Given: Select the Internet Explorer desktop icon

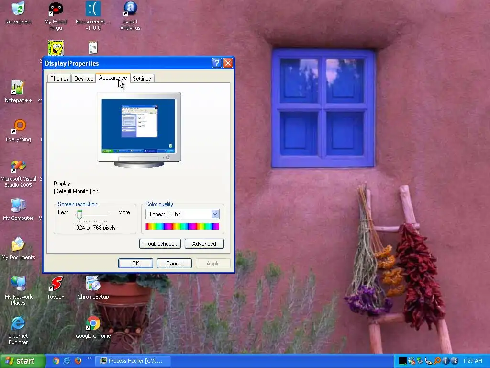Looking at the screenshot, I should coord(18,330).
